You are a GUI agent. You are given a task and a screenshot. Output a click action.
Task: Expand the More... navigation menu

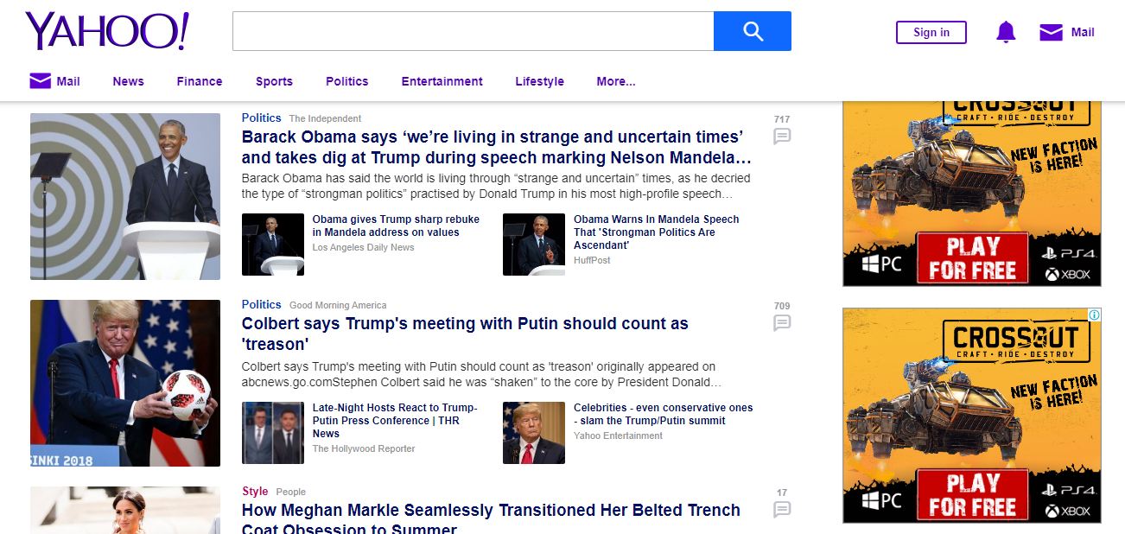tap(615, 81)
